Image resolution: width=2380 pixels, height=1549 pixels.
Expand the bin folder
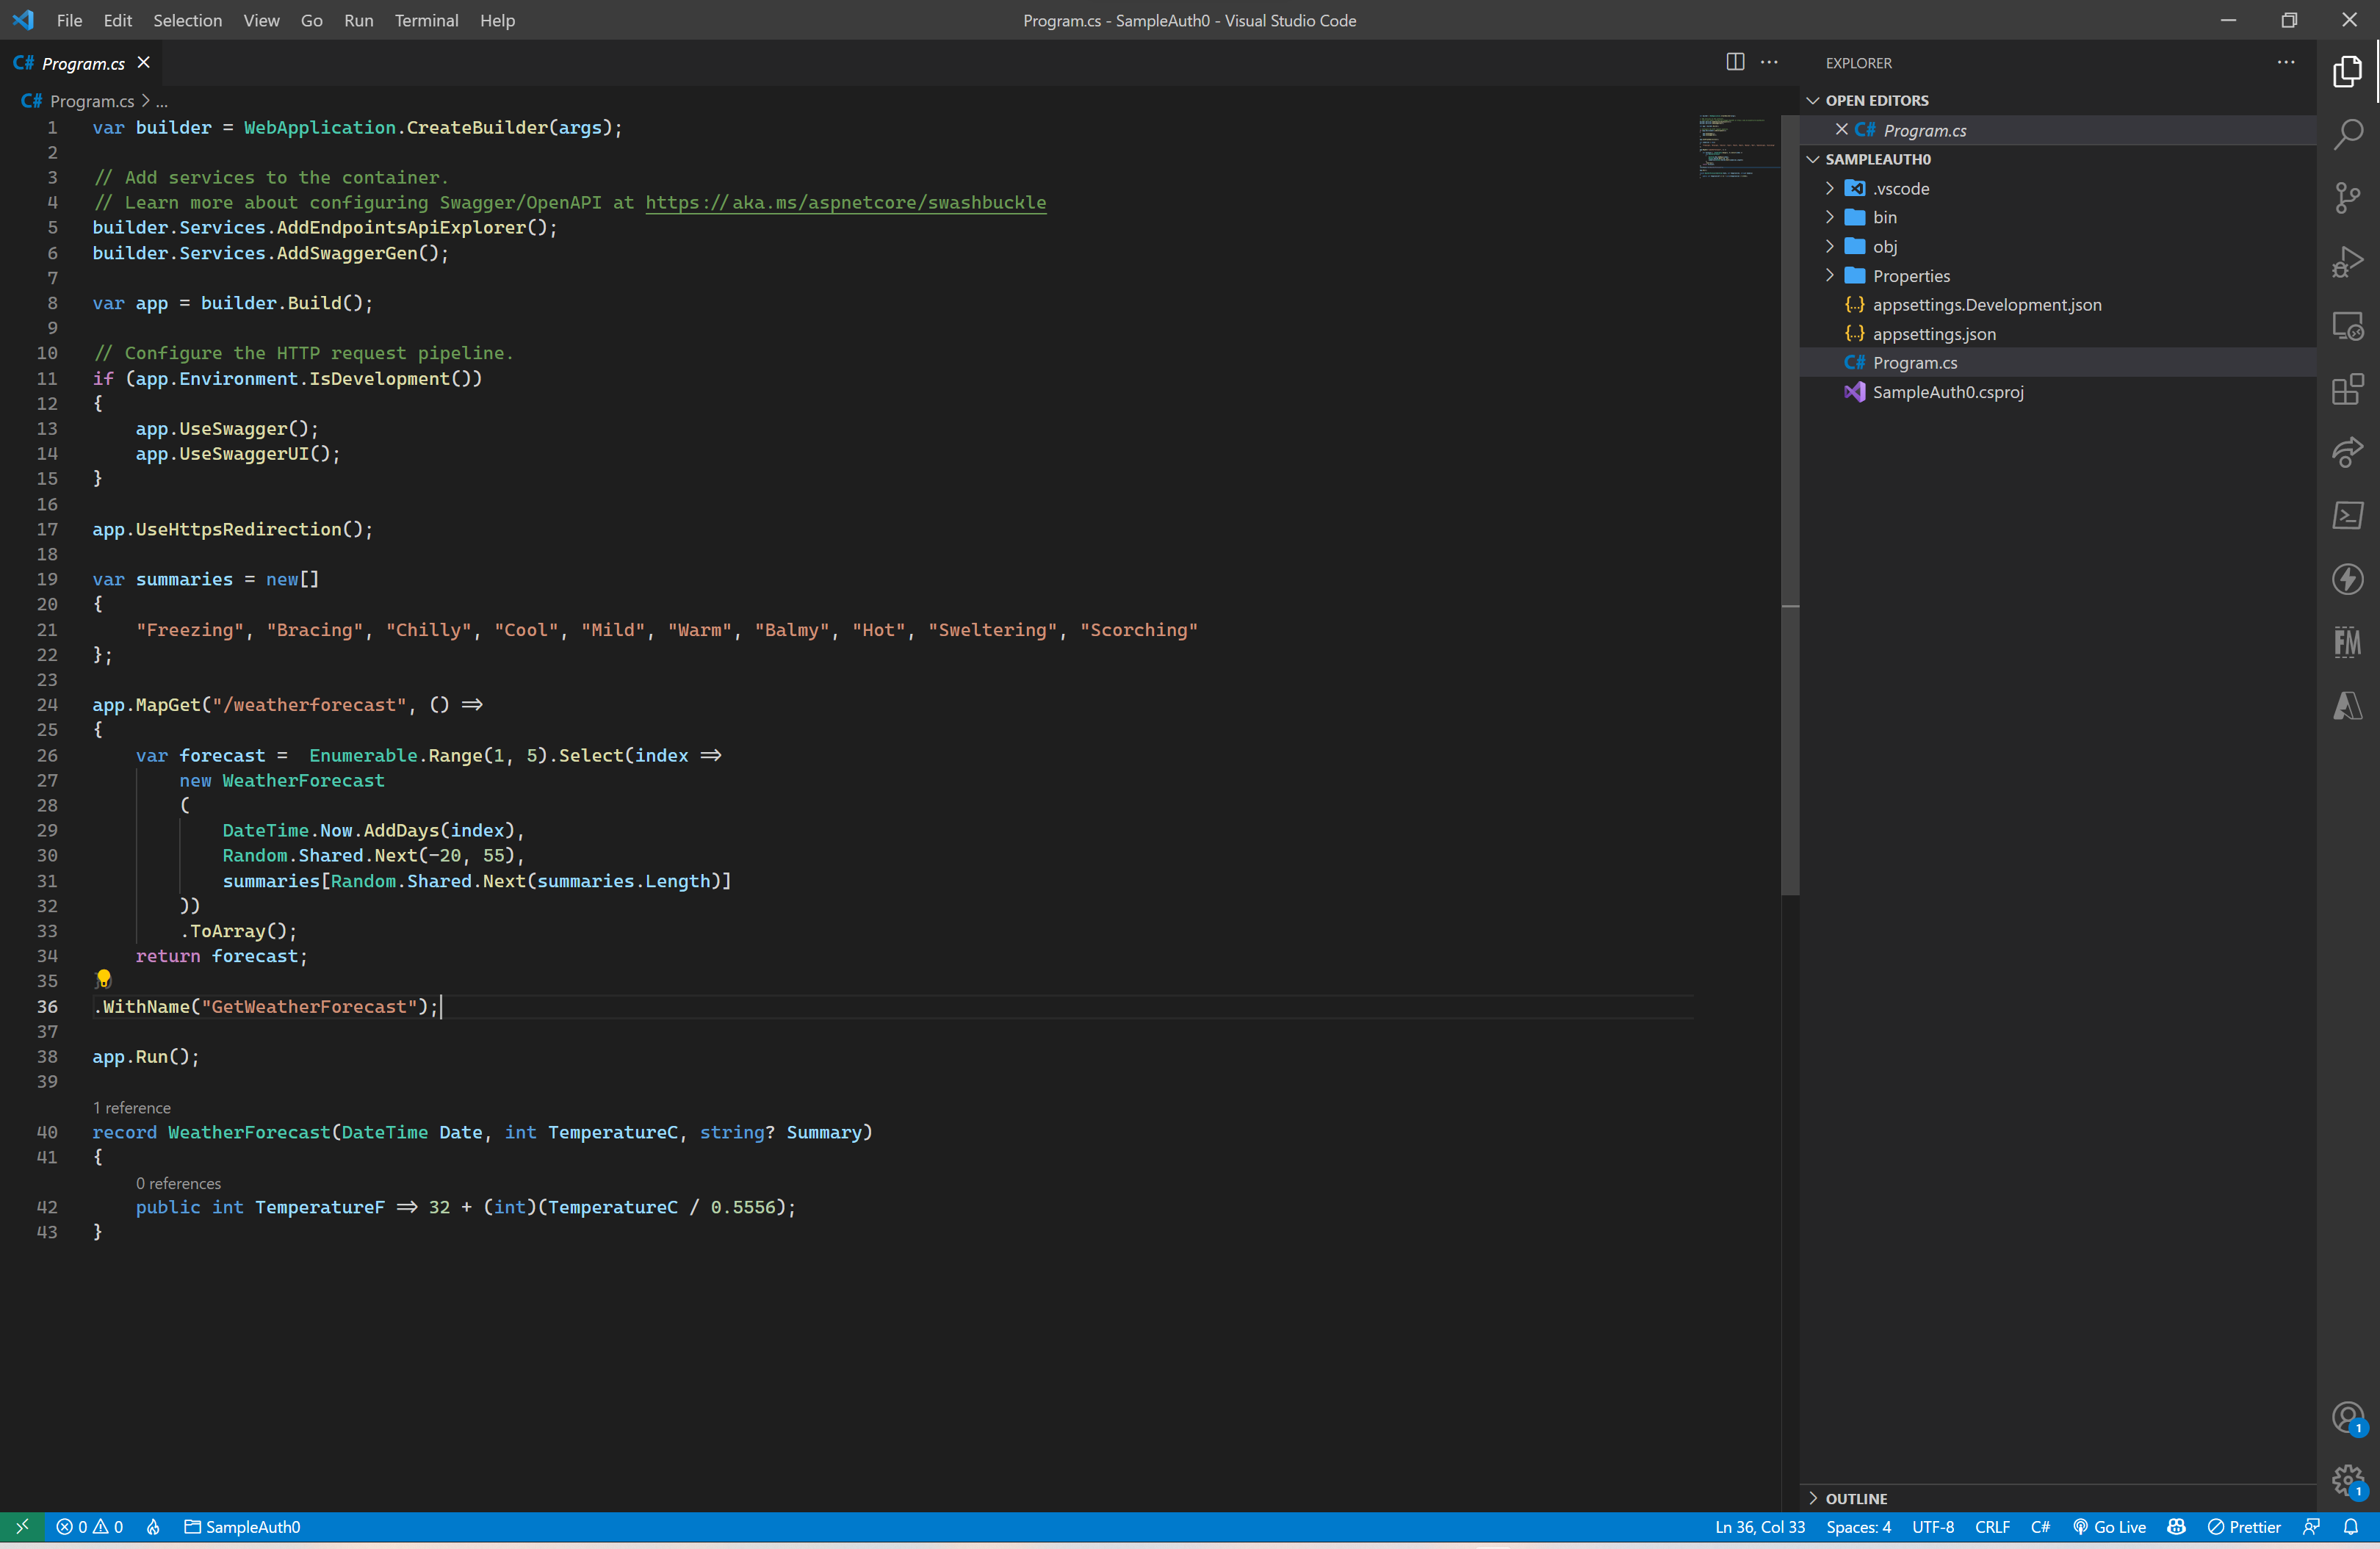tap(1884, 217)
